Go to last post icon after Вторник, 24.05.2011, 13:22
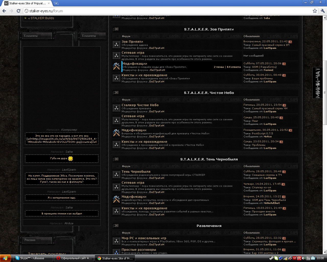The width and height of the screenshot is (327, 262). [284, 197]
